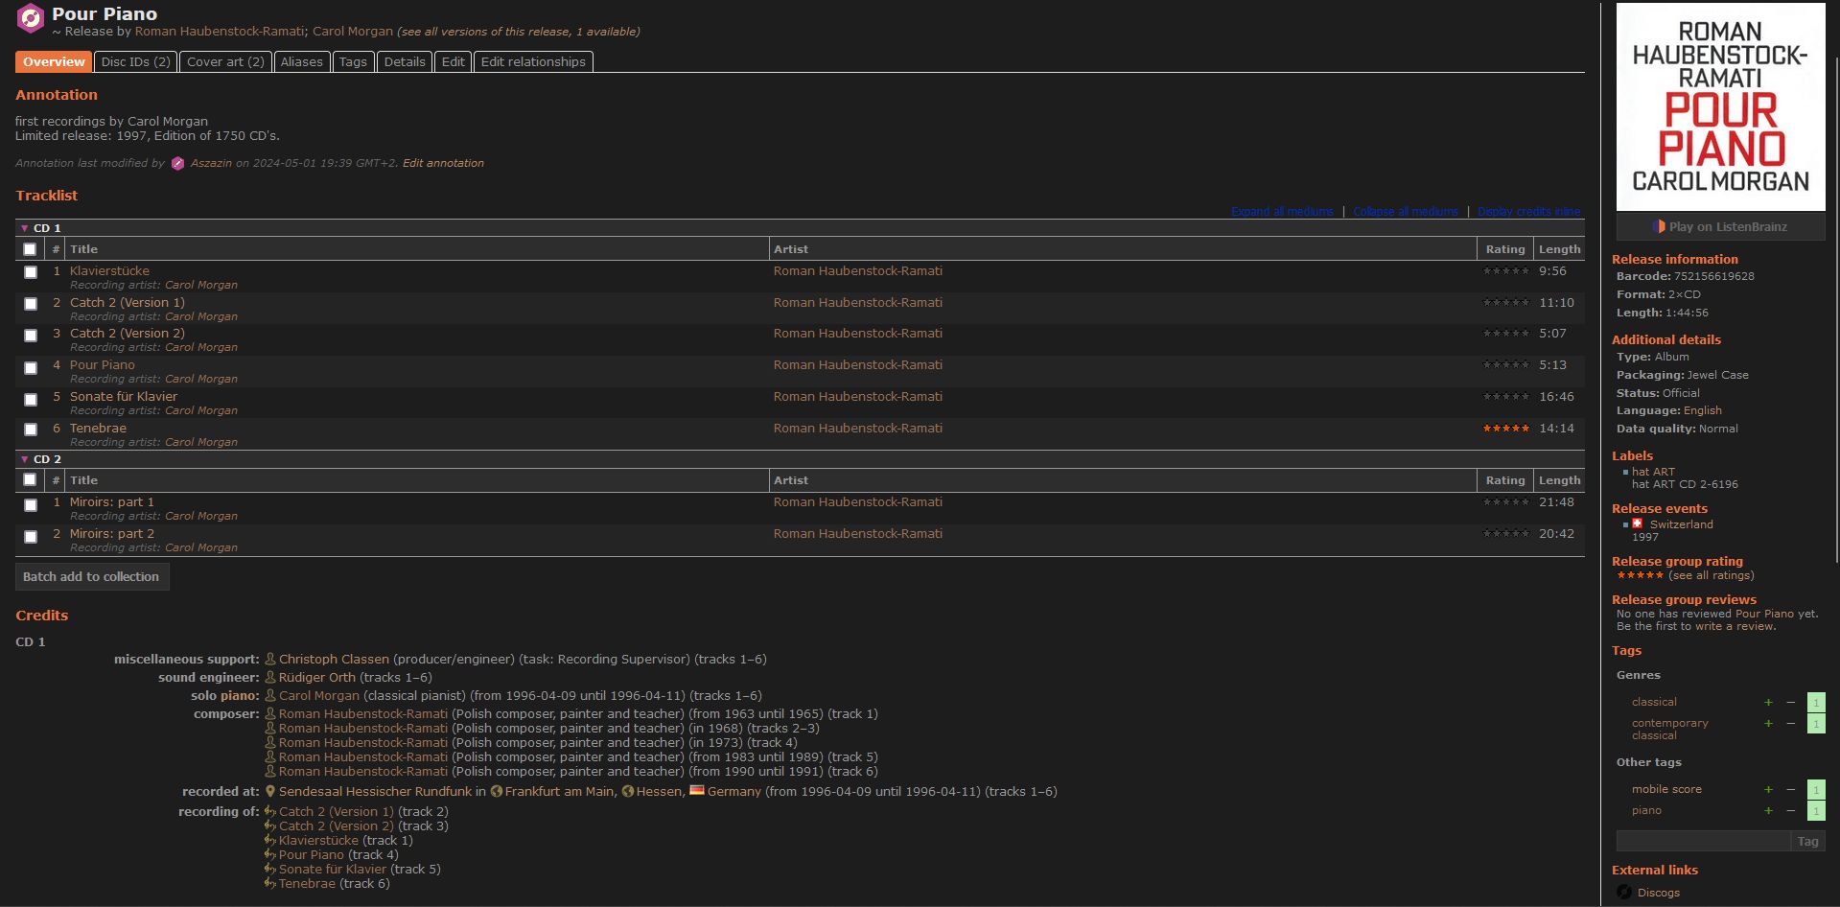The width and height of the screenshot is (1840, 907).
Task: Tick the checkbox for Catch 2 (Version 2)
Action: [31, 336]
